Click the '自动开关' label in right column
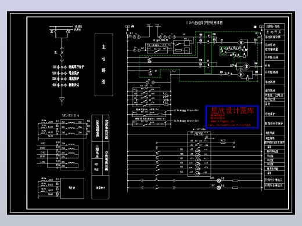 [x=274, y=32]
